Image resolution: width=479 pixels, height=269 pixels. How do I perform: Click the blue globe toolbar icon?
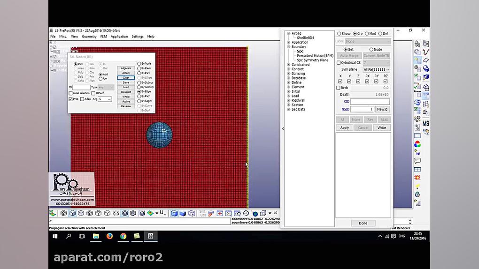pyautogui.click(x=255, y=214)
